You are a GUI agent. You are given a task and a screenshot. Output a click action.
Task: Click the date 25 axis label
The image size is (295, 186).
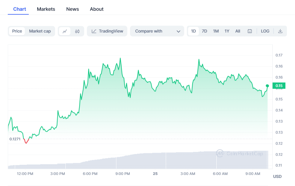coord(155,174)
